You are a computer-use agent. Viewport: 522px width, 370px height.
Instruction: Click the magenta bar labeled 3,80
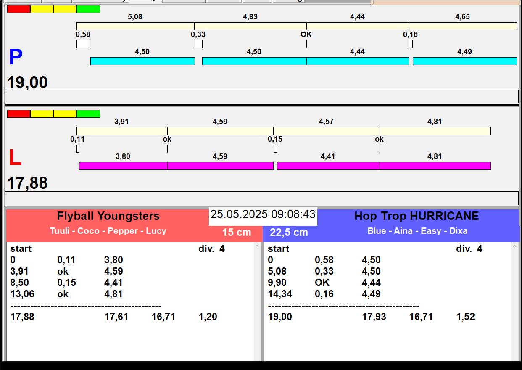click(123, 166)
